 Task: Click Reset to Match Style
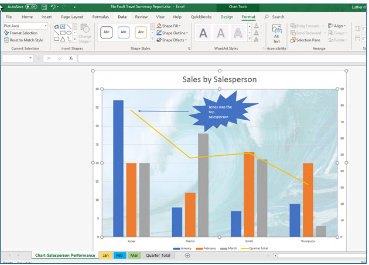(x=23, y=40)
